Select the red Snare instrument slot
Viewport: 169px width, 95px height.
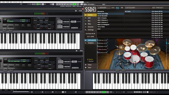click(102, 49)
